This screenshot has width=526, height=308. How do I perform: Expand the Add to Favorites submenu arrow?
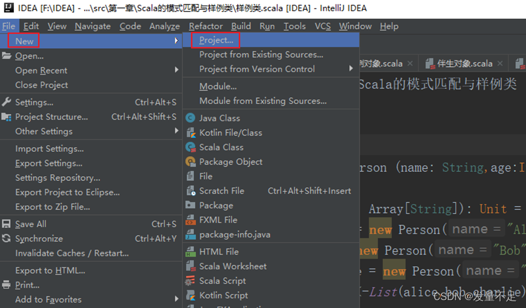tap(176, 299)
